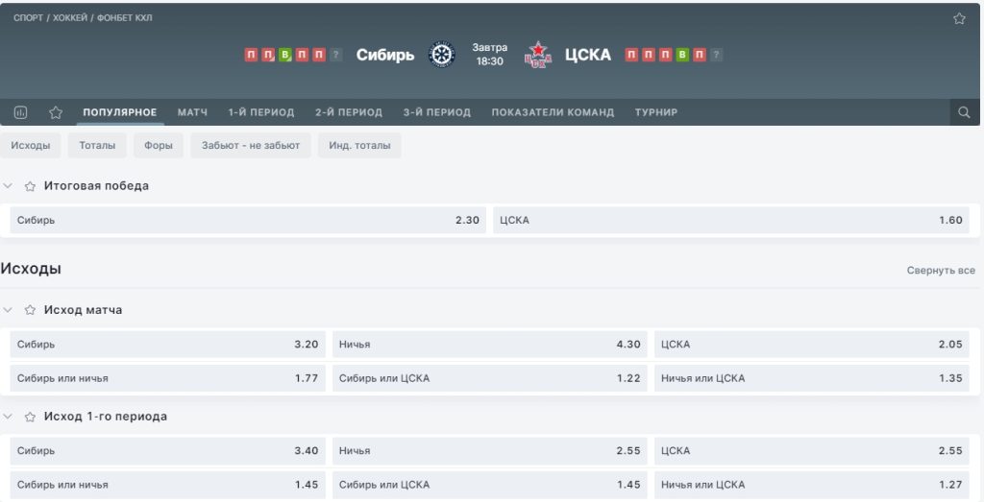Viewport: 984px width, 502px height.
Task: Bet on ЦСКА final win at 1.60
Action: 731,220
